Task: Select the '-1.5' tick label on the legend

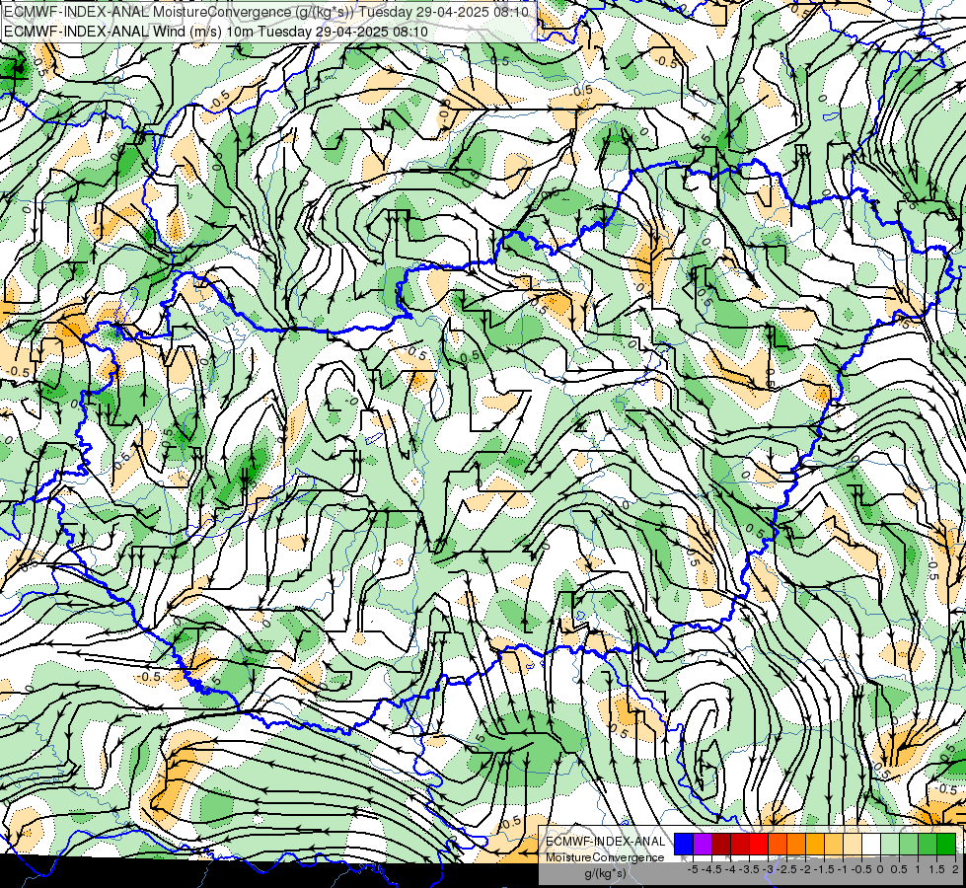Action: [x=824, y=869]
